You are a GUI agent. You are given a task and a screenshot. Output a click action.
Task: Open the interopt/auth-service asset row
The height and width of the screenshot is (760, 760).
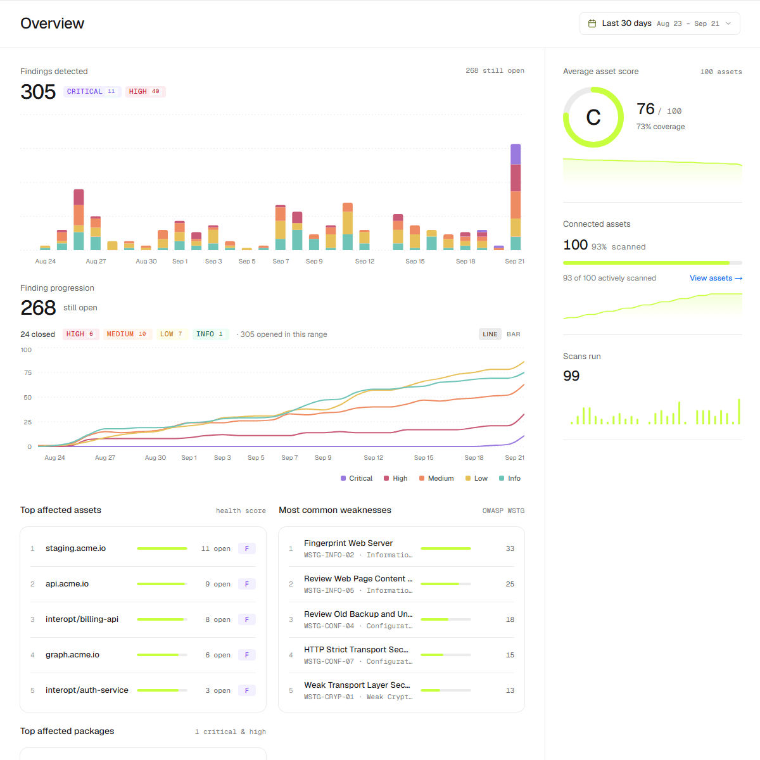[x=143, y=690]
